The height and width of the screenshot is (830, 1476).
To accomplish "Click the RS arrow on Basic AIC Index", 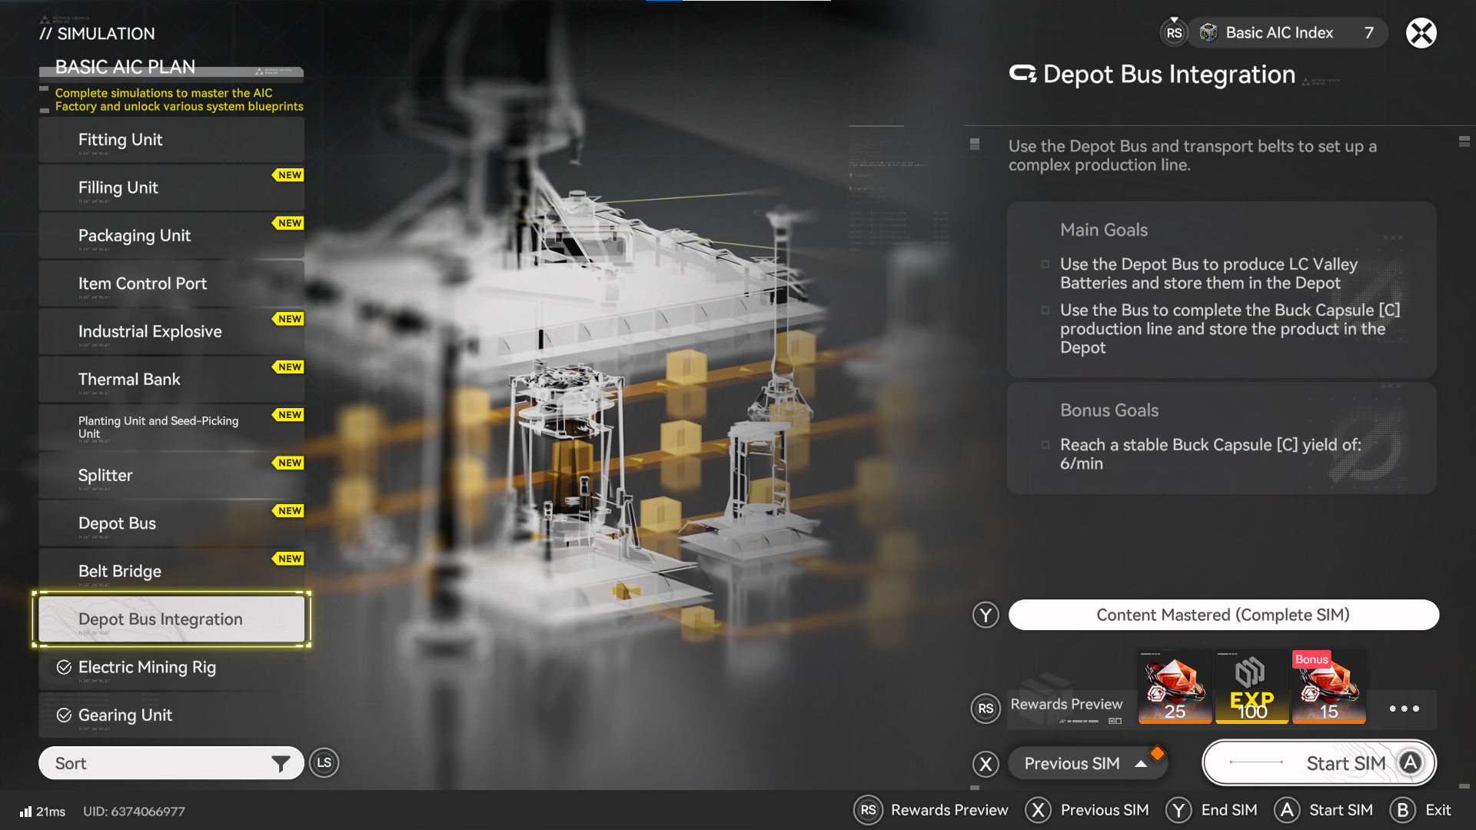I will tap(1174, 32).
